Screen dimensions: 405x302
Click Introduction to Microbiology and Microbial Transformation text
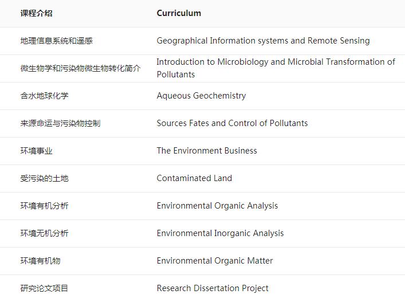click(276, 62)
